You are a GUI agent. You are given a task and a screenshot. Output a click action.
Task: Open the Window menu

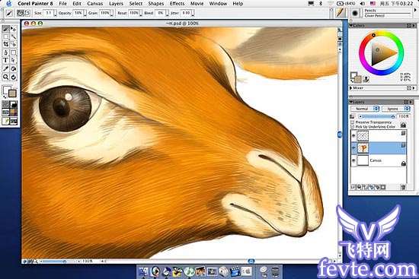click(218, 4)
